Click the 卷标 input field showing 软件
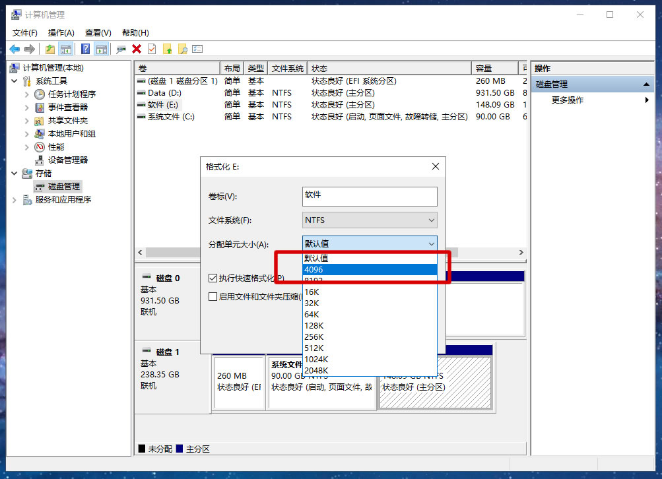This screenshot has width=662, height=479. (x=370, y=196)
